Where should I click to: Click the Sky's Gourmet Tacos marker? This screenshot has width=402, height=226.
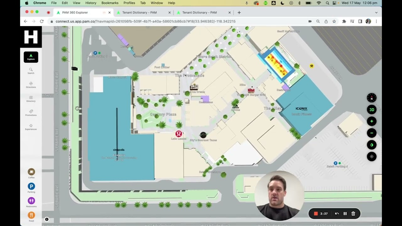tap(203, 135)
